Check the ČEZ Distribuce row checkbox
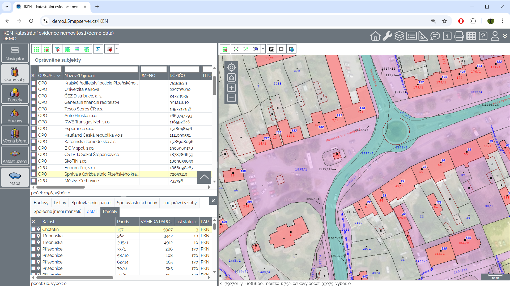This screenshot has width=510, height=286. coord(33,96)
